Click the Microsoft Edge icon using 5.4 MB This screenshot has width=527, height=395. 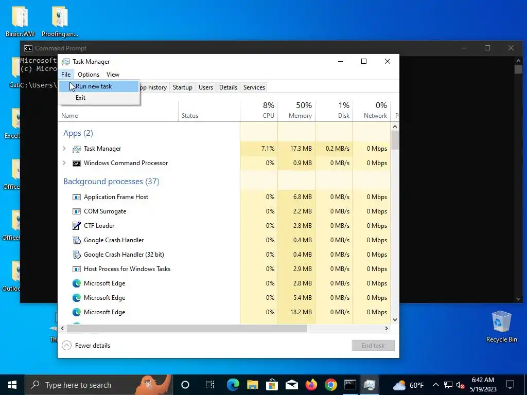77,298
